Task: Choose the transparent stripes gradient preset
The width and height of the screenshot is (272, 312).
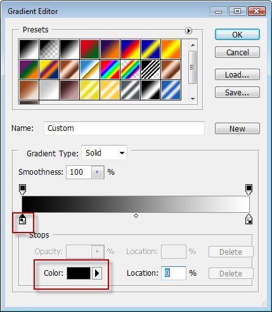Action: coord(150,69)
